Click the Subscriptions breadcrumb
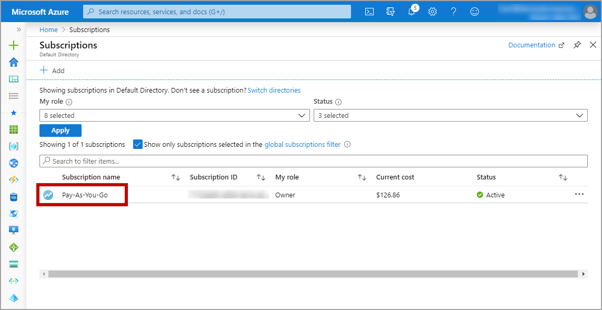The height and width of the screenshot is (310, 602). pos(89,29)
